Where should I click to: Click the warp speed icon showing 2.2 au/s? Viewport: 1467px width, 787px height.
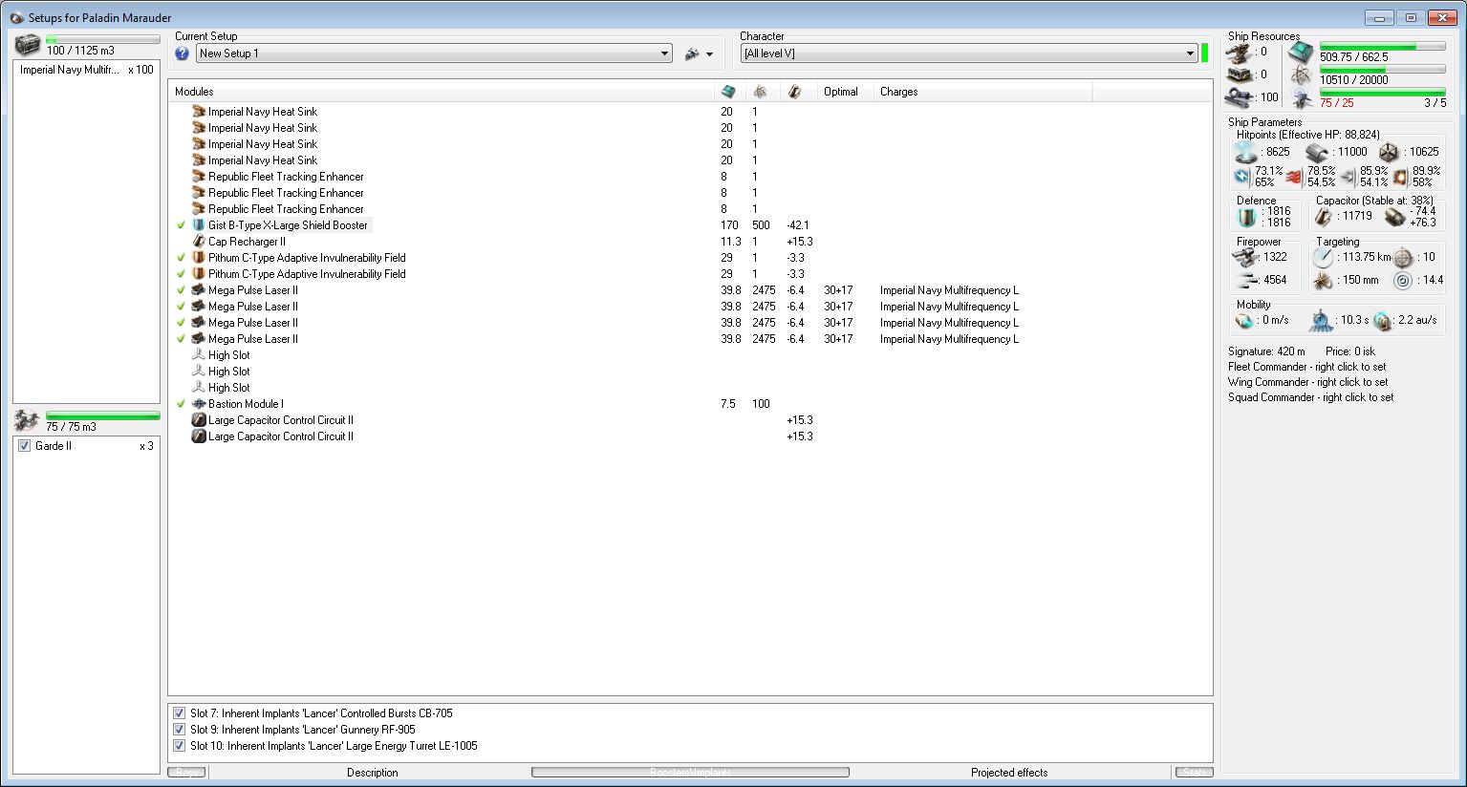[1382, 321]
